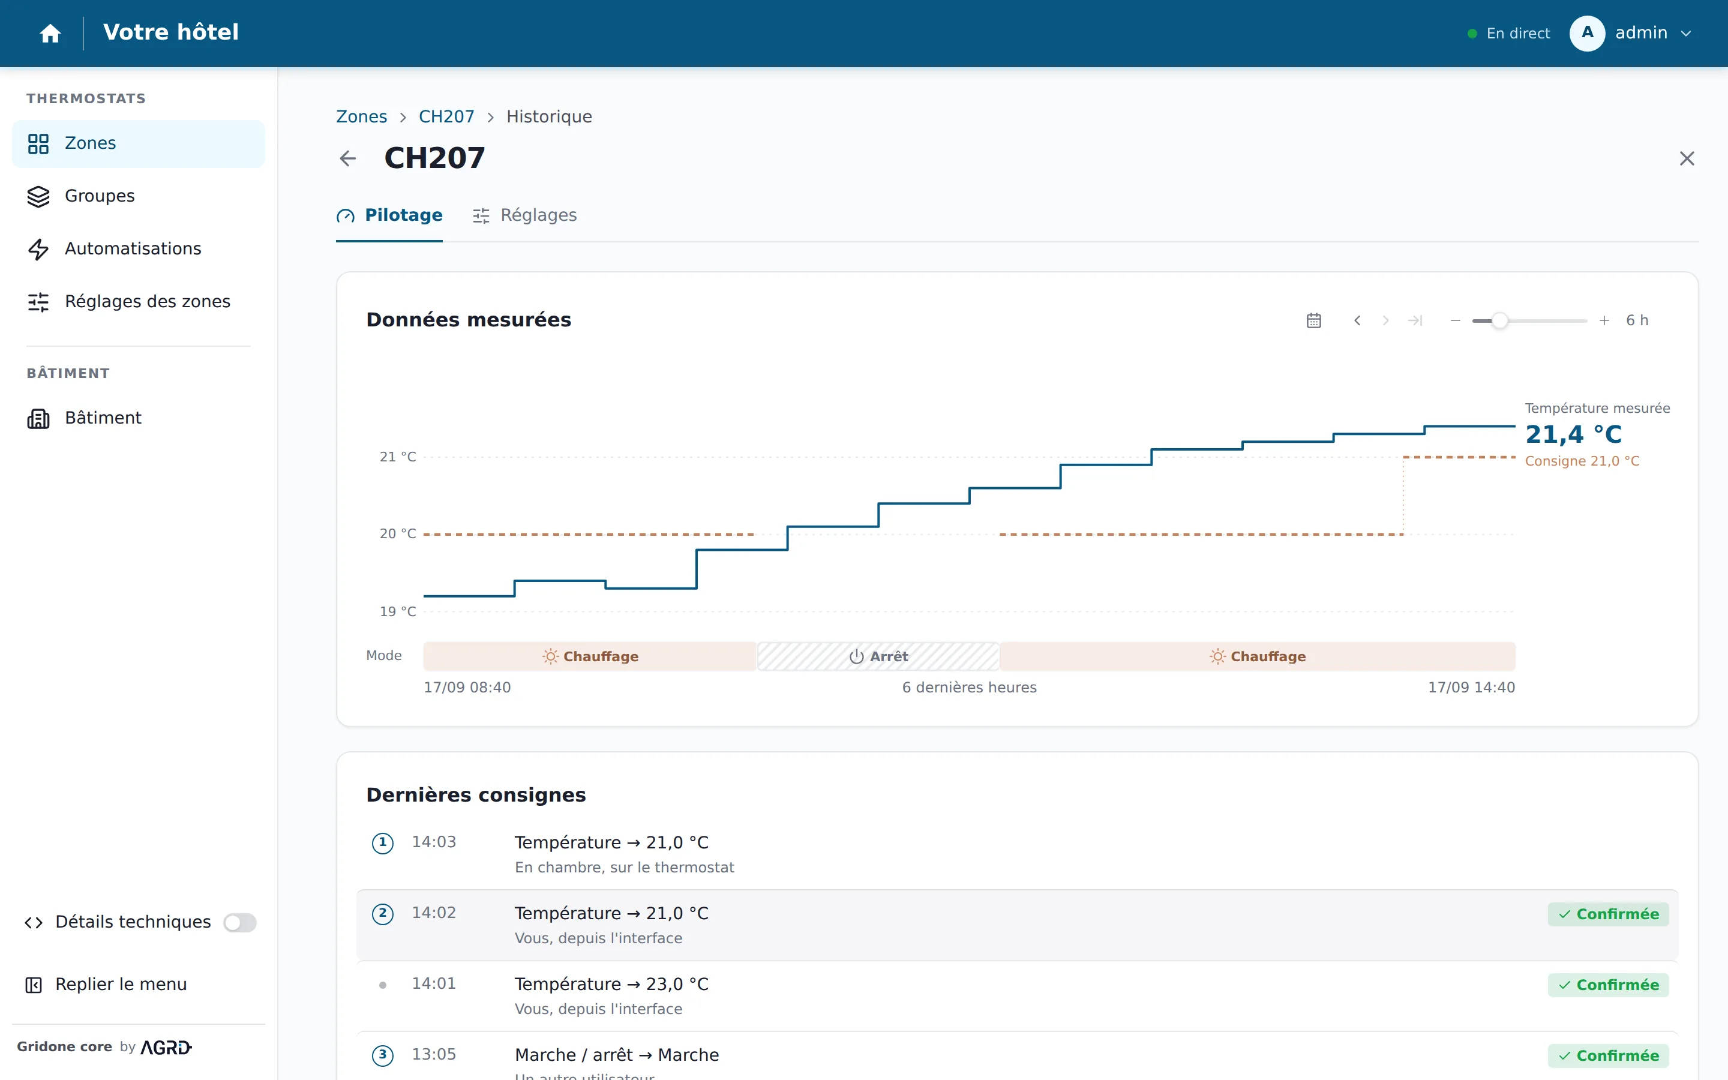The height and width of the screenshot is (1080, 1728).
Task: Click the second Chauffage mode segment
Action: pos(1258,656)
